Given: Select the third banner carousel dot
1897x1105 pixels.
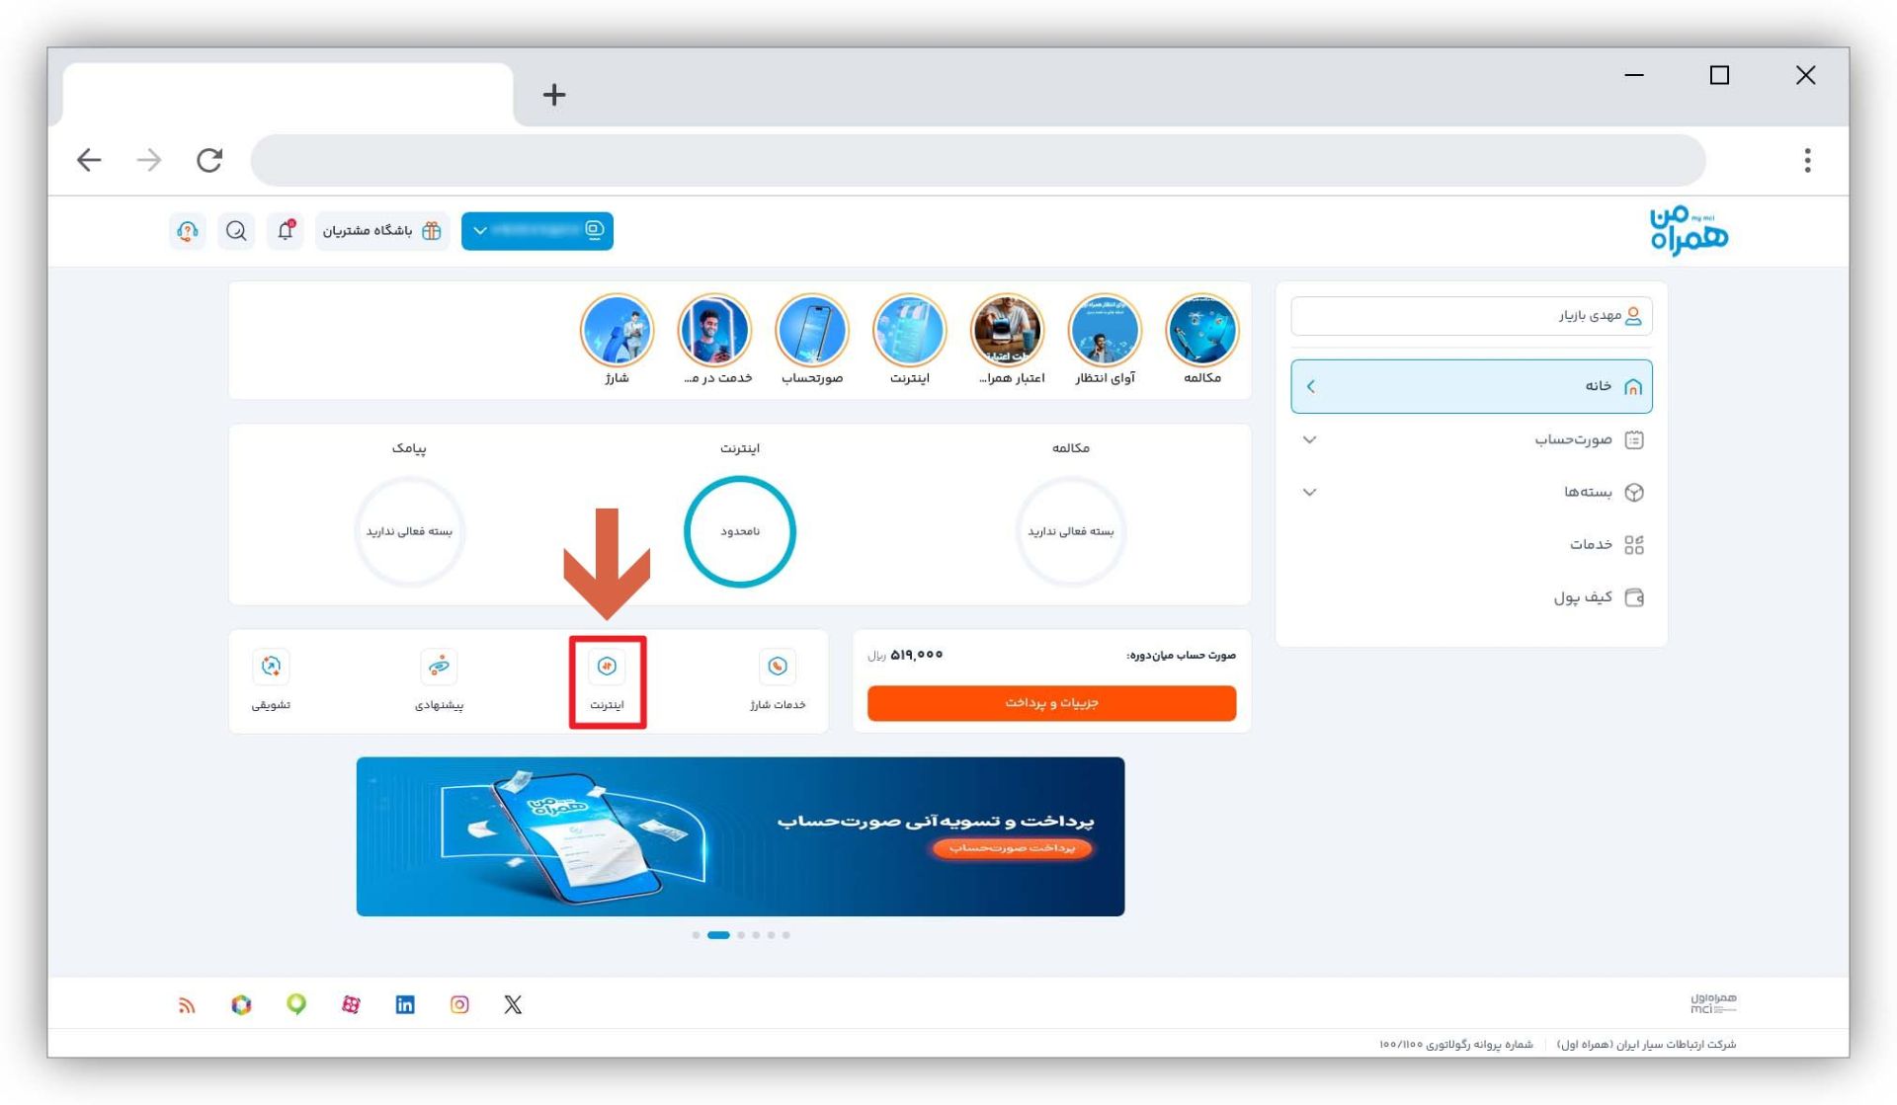Looking at the screenshot, I should click(741, 935).
